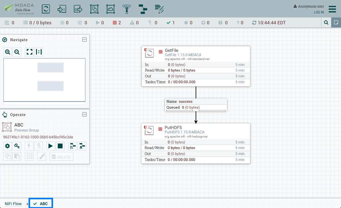This screenshot has height=208, width=341.
Task: Click the Remote Process Group cloud icon
Action: click(x=110, y=9)
